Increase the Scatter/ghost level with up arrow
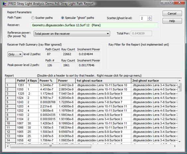The image size is (187, 154). [149, 17]
